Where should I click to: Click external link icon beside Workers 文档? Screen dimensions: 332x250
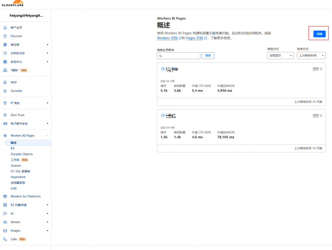click(180, 38)
